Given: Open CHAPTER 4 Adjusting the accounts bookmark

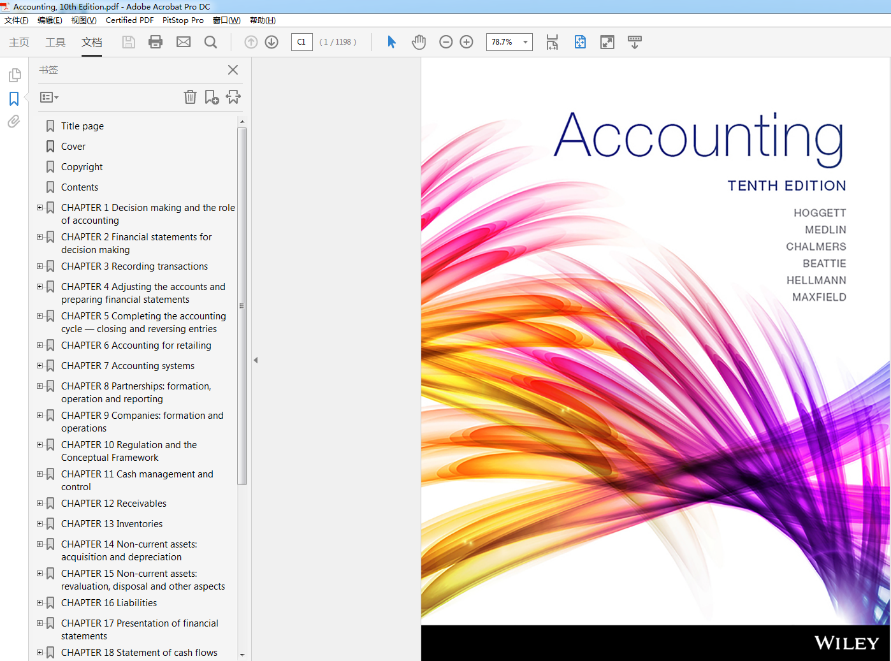Looking at the screenshot, I should point(143,293).
